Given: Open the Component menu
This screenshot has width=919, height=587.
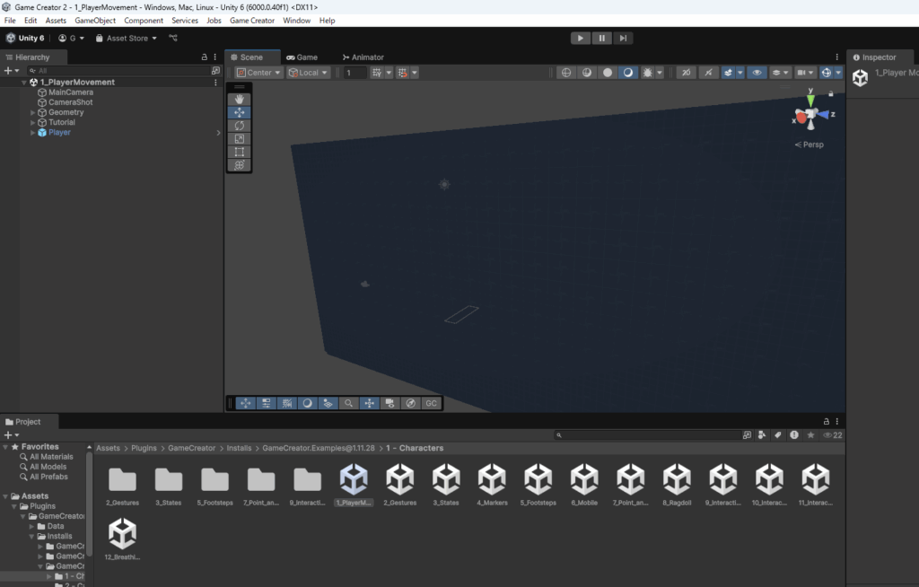Looking at the screenshot, I should point(144,21).
